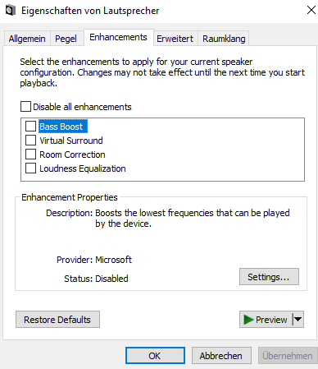Open the Preview dropdown arrow
Viewport: 318px width, 369px height.
click(x=298, y=319)
